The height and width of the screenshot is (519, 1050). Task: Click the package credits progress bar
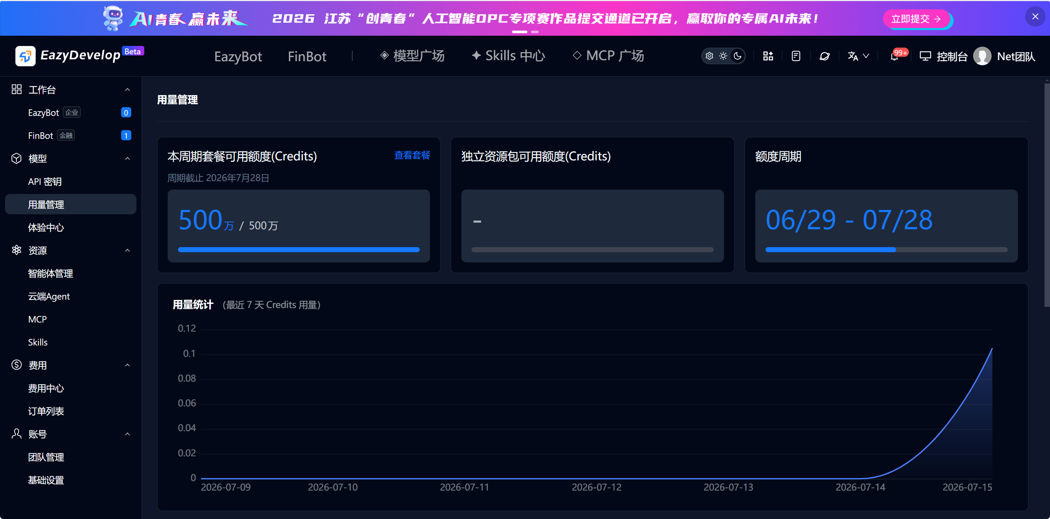click(299, 250)
